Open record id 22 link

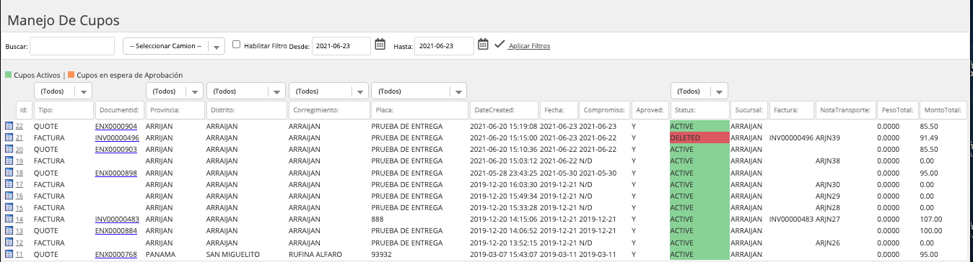point(19,126)
